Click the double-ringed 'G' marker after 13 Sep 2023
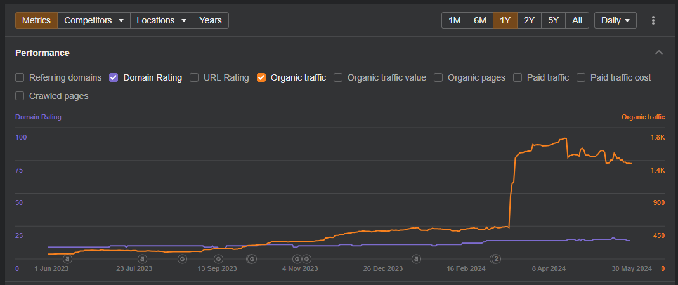 (x=251, y=258)
